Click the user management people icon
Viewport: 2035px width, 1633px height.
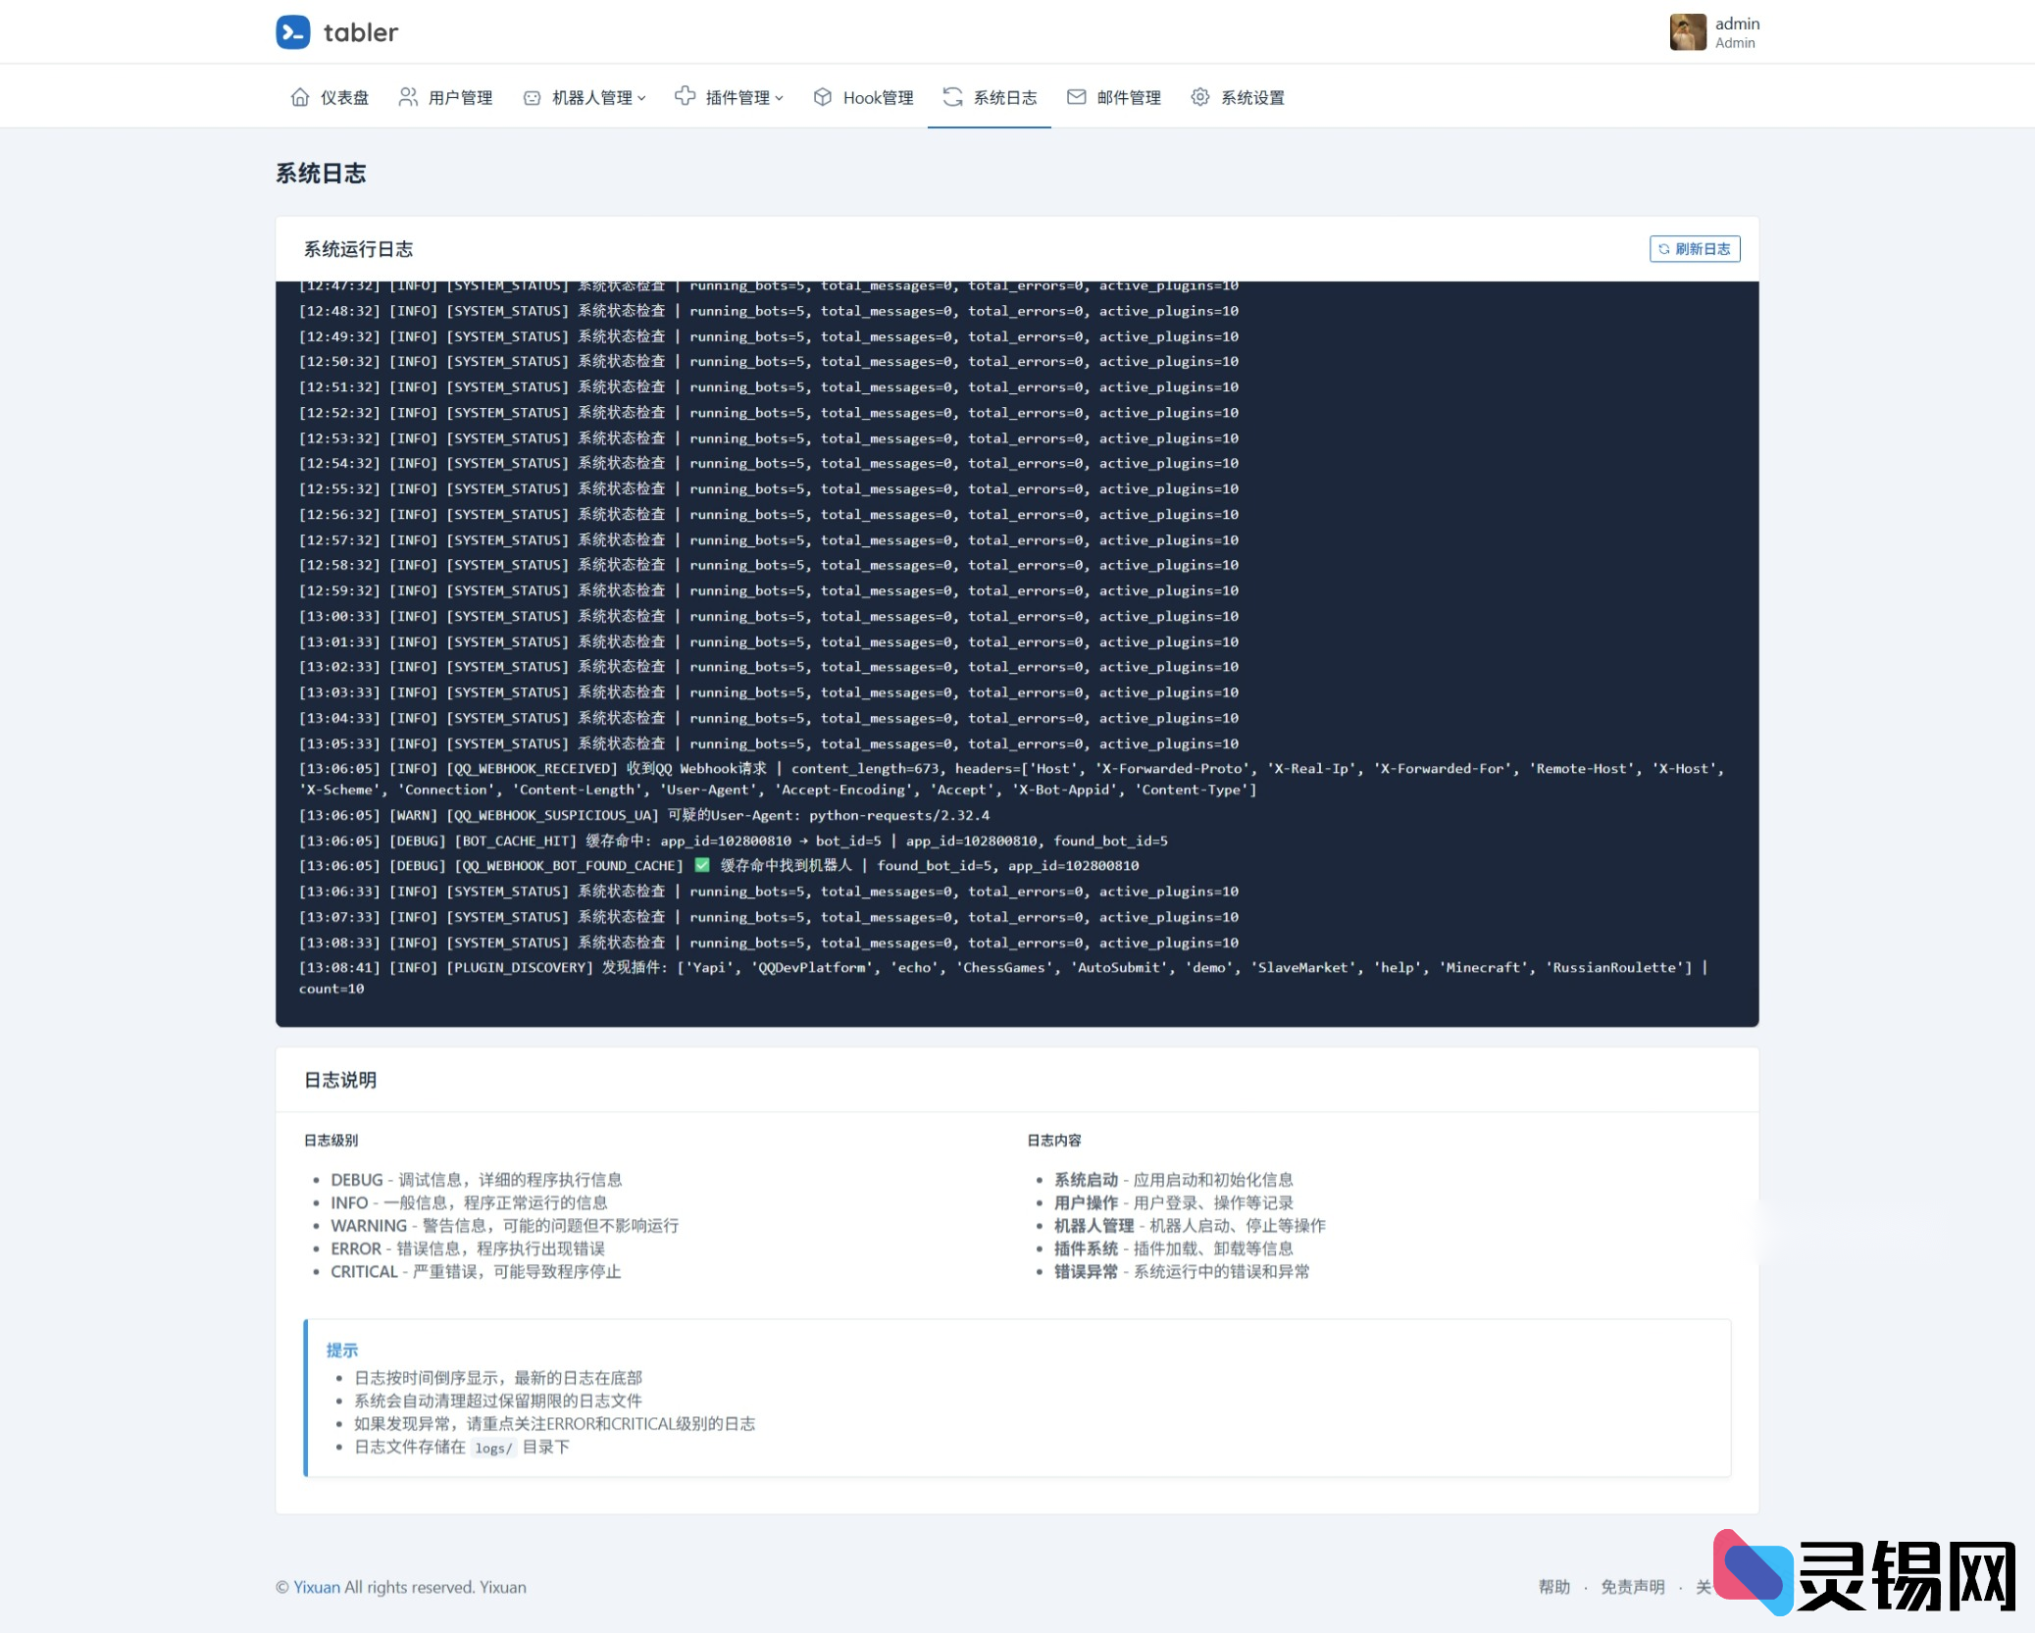click(407, 97)
